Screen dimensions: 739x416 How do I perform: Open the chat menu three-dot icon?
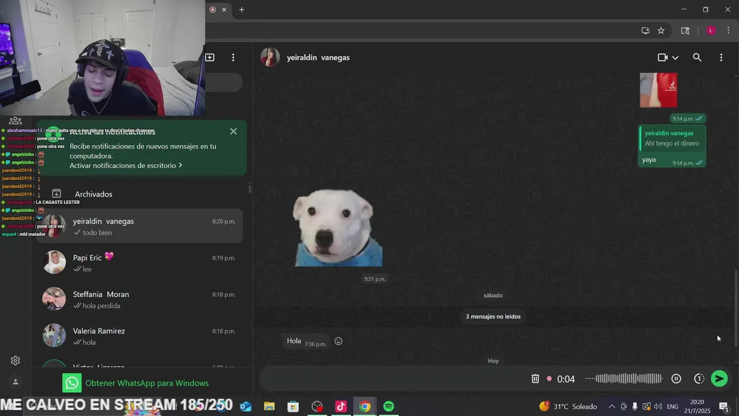(x=721, y=58)
